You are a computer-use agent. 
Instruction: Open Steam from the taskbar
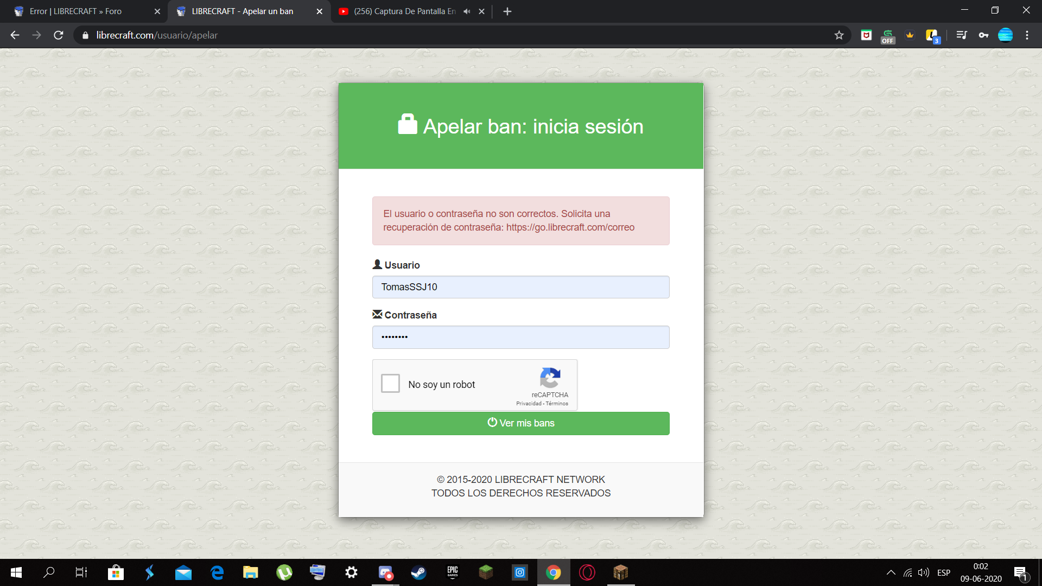pyautogui.click(x=418, y=572)
